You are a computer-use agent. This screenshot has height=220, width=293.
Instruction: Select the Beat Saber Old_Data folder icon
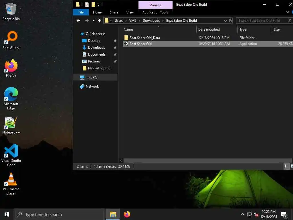(x=126, y=38)
